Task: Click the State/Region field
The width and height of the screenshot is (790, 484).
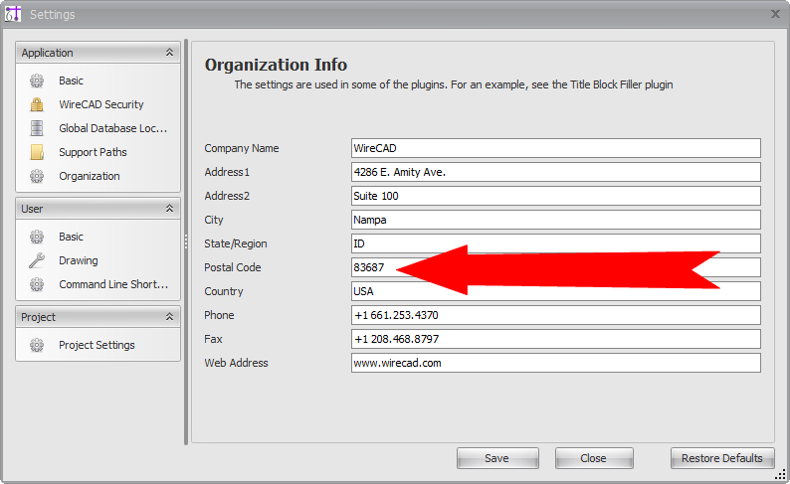Action: pos(556,243)
